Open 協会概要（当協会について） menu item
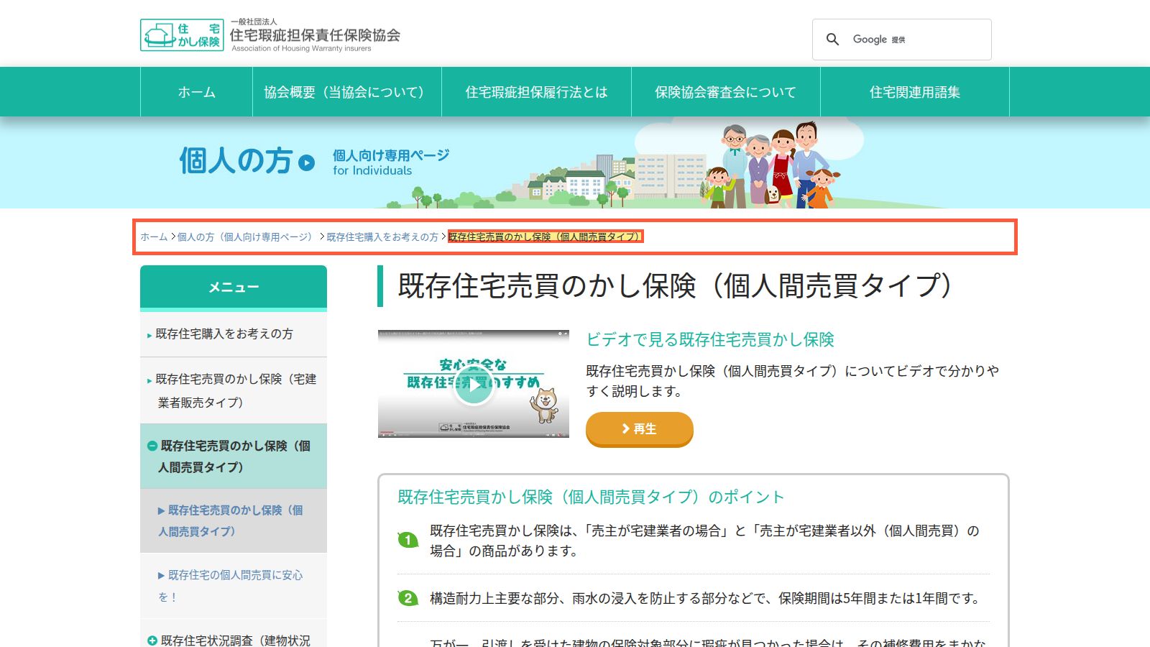The height and width of the screenshot is (647, 1150). pyautogui.click(x=347, y=92)
